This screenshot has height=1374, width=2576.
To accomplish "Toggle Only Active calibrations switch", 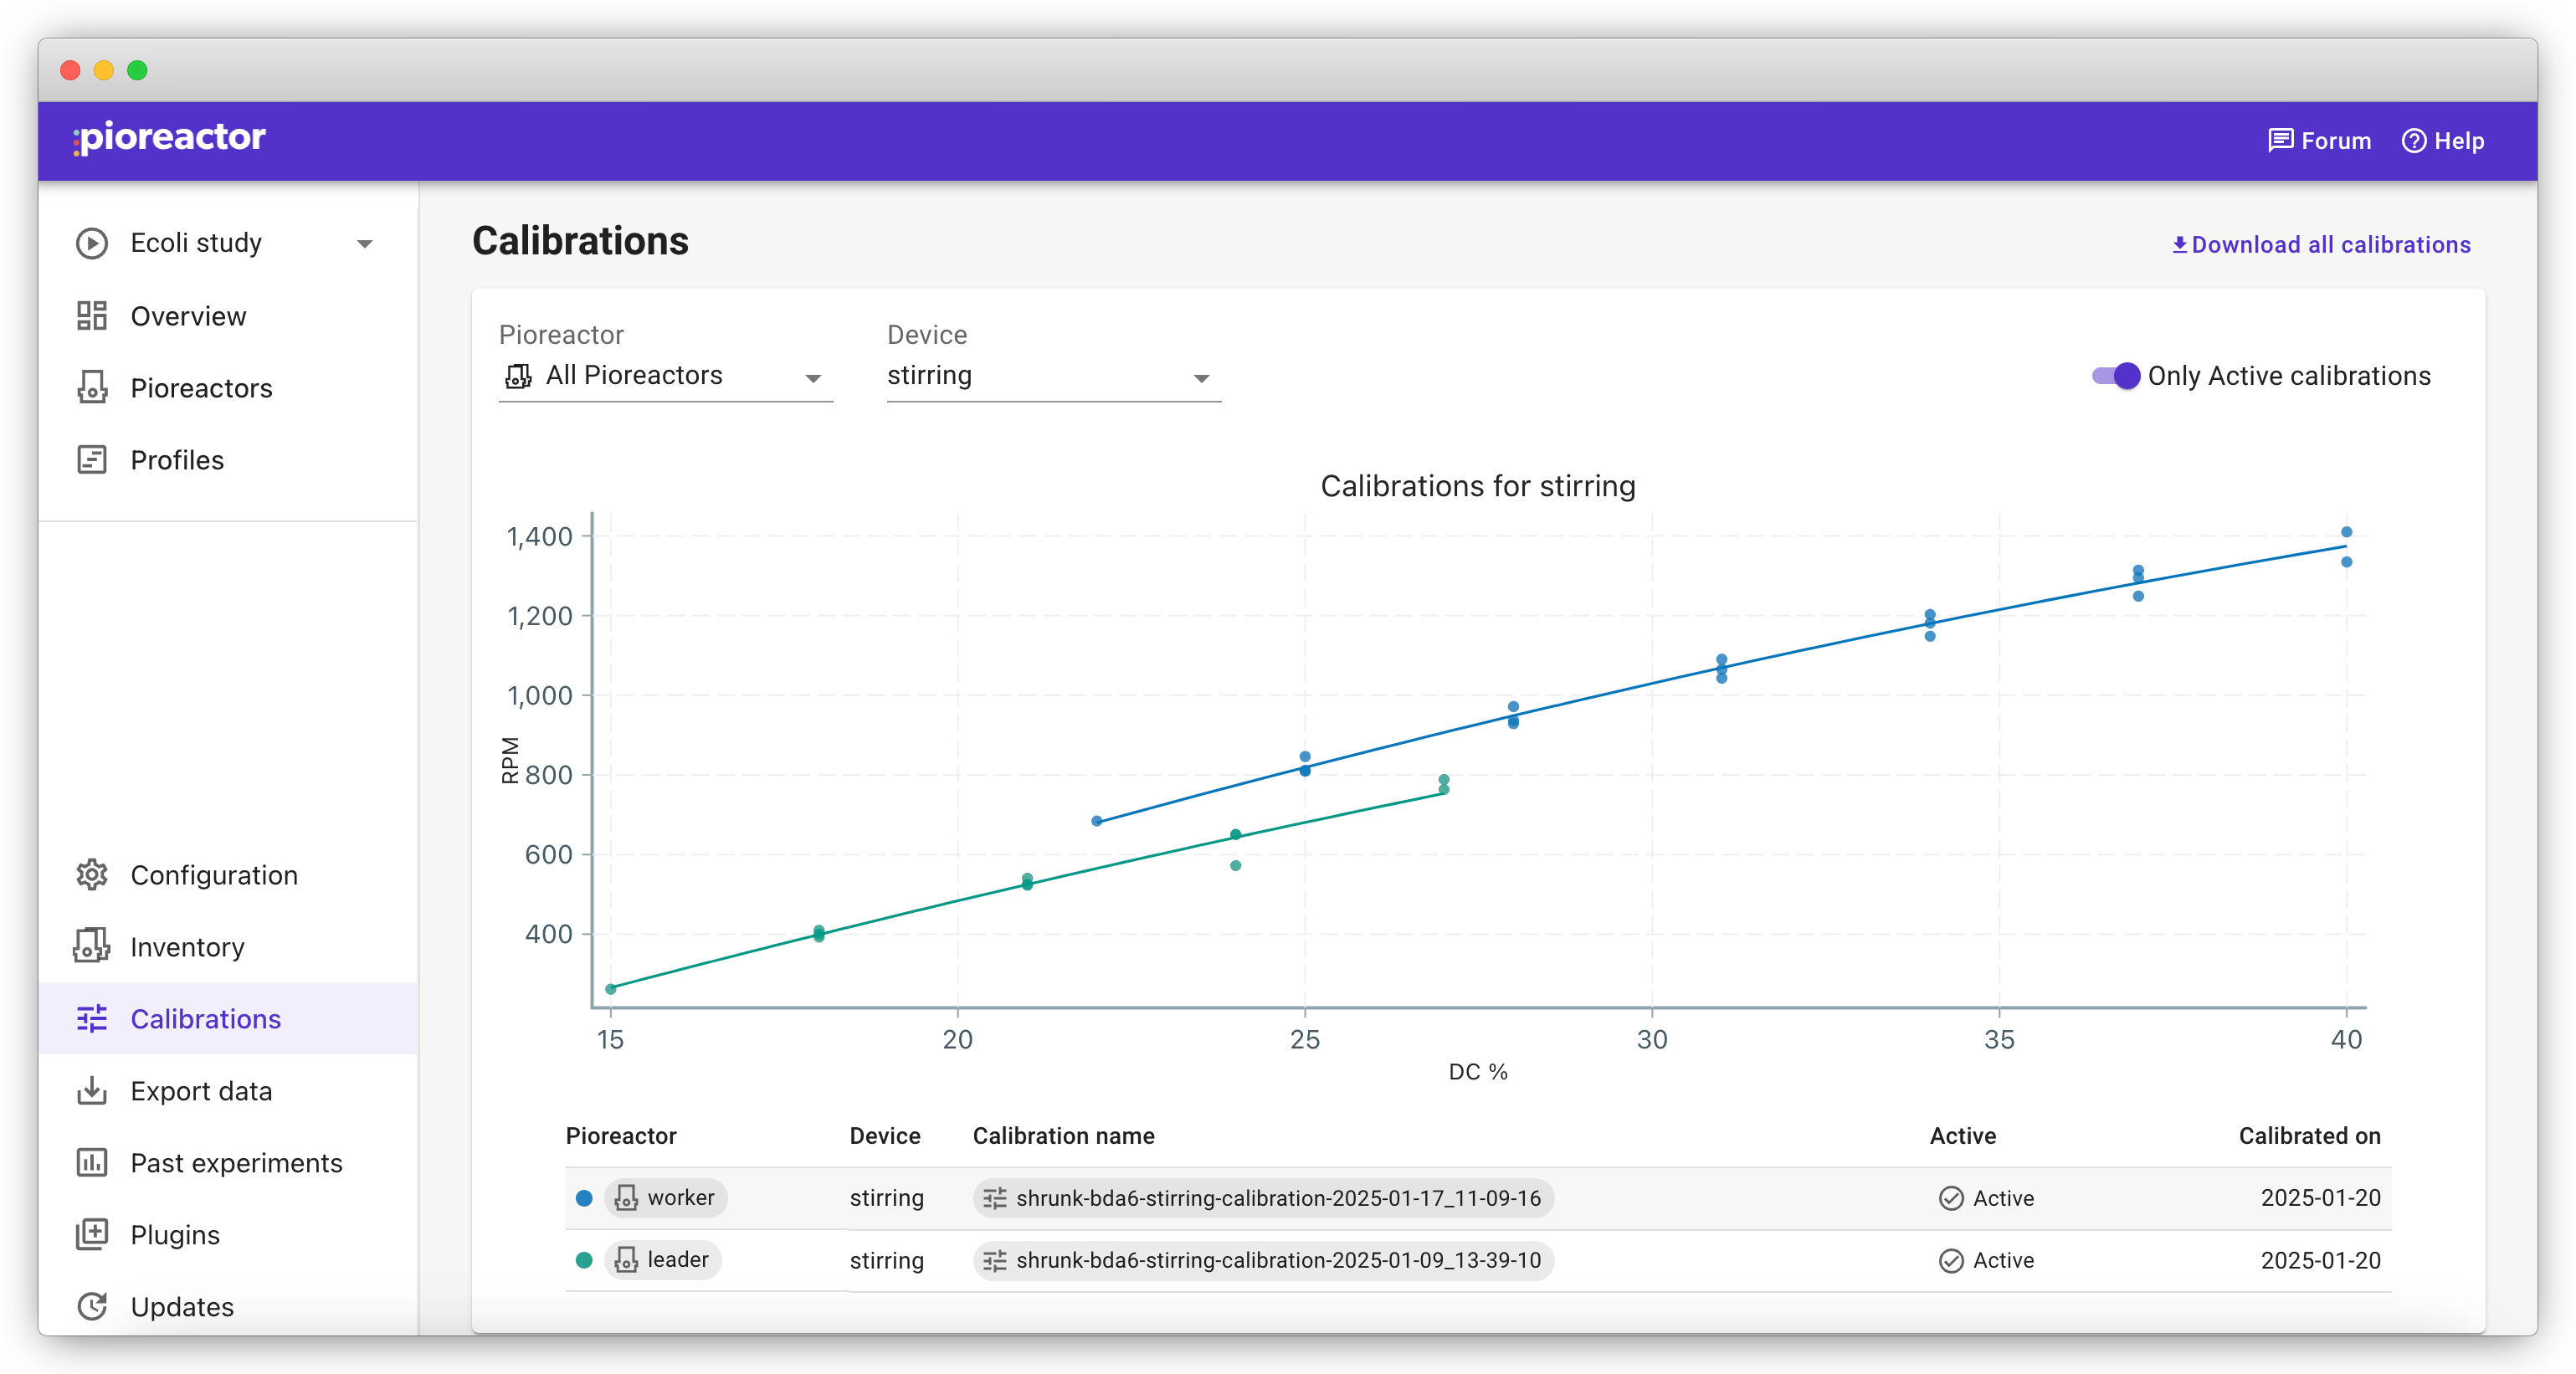I will click(2116, 376).
